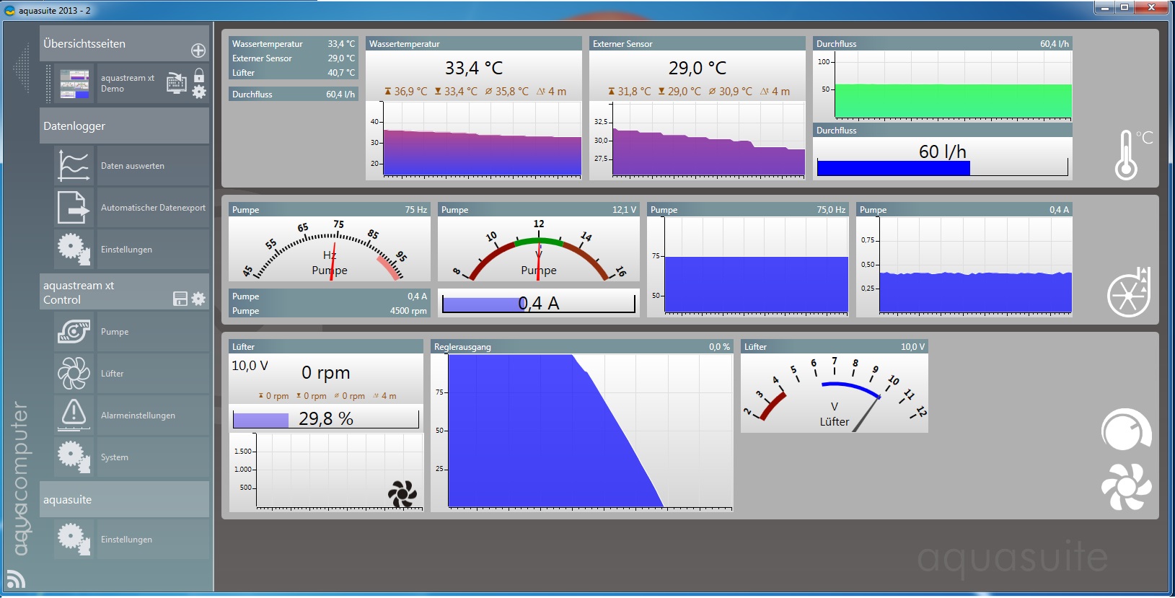Click the Externer Sensor 29,0 °C table row
Image resolution: width=1175 pixels, height=598 pixels.
pos(294,58)
